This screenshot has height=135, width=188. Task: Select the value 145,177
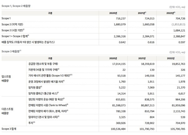coord(180,76)
